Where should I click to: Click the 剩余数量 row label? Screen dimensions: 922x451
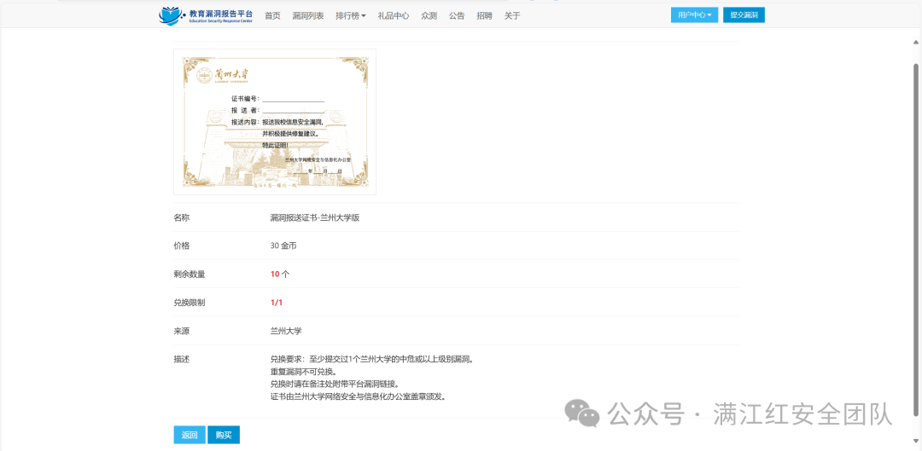(x=190, y=275)
